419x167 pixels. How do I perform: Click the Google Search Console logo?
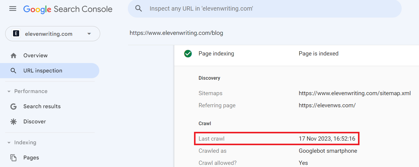[x=68, y=9]
